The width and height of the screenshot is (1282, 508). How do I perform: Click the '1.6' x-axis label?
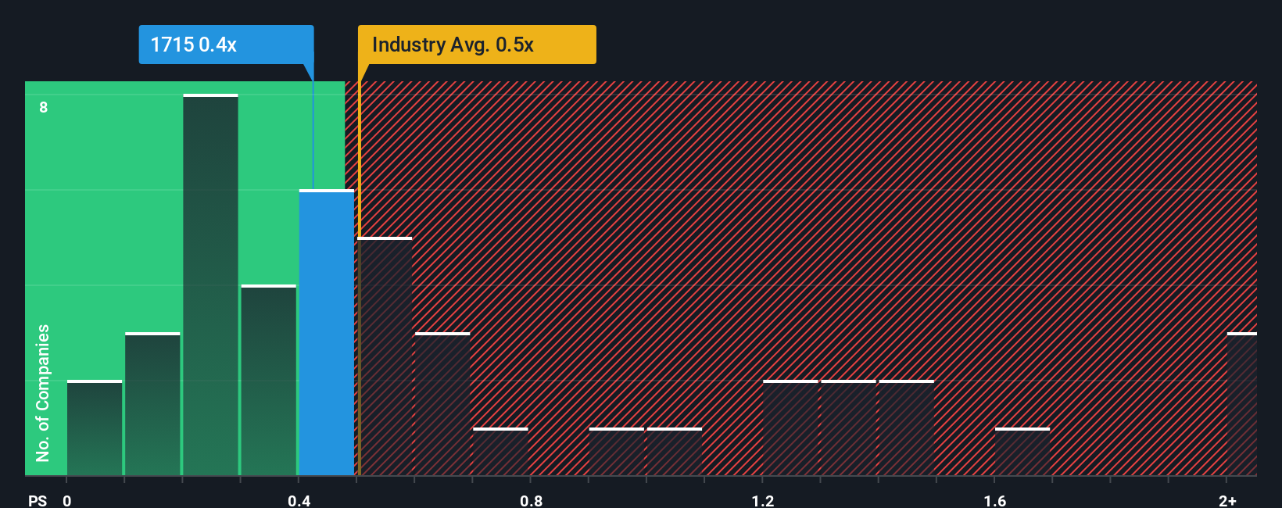point(995,500)
